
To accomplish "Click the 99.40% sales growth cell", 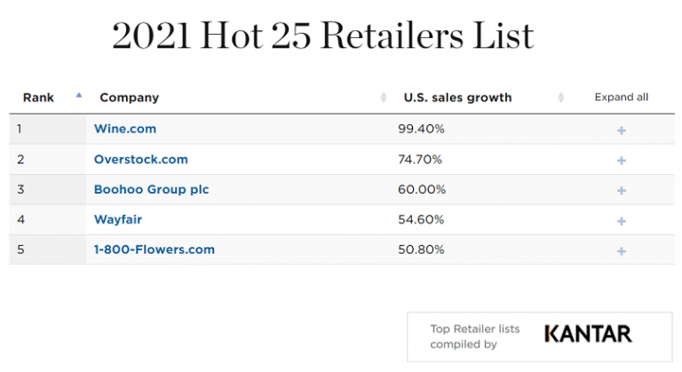I will tap(421, 129).
